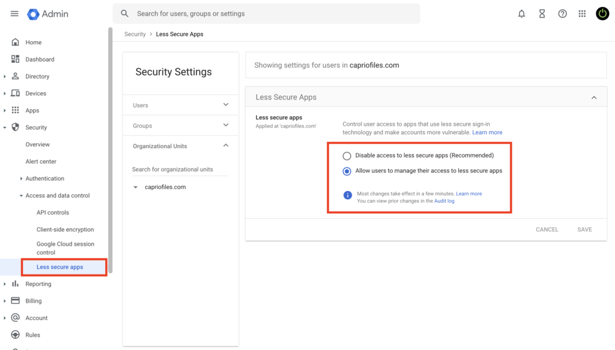The width and height of the screenshot is (615, 350).
Task: Click Learn more in the info note
Action: click(x=468, y=194)
